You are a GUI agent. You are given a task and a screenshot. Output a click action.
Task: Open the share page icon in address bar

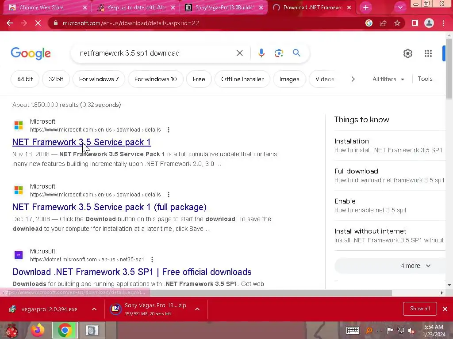[x=383, y=23]
